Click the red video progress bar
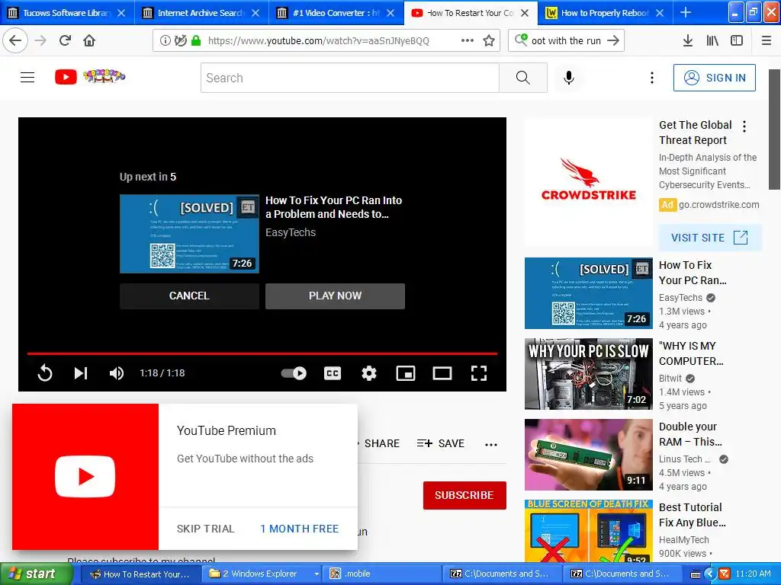The image size is (781, 585). 262,353
